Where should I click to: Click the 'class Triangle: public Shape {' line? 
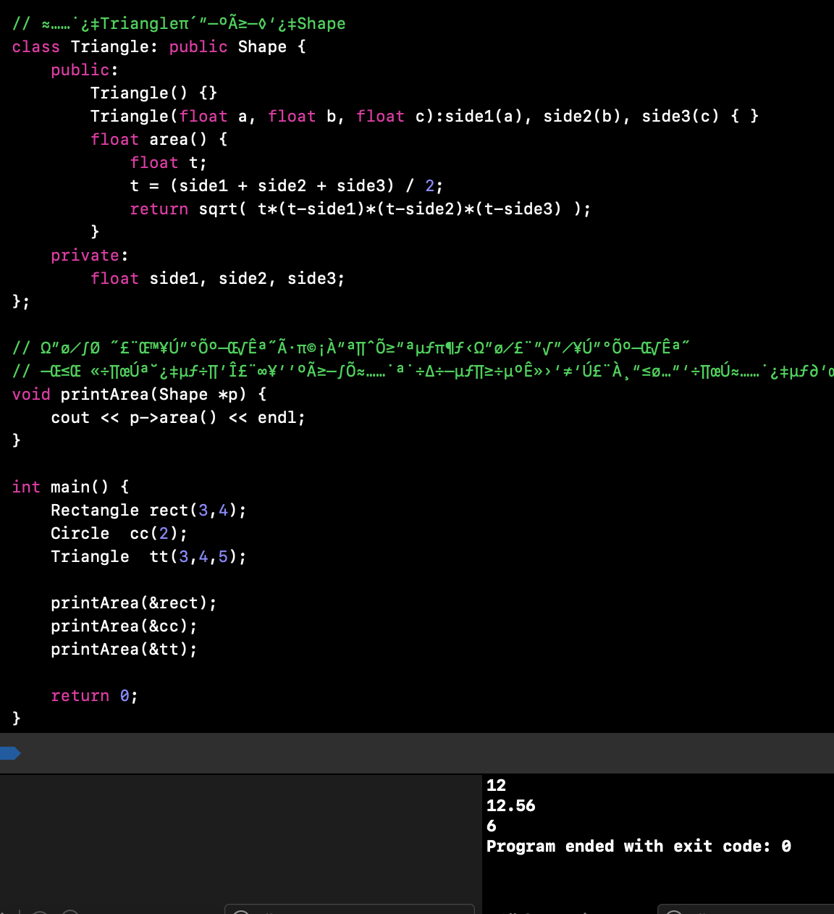tap(159, 47)
